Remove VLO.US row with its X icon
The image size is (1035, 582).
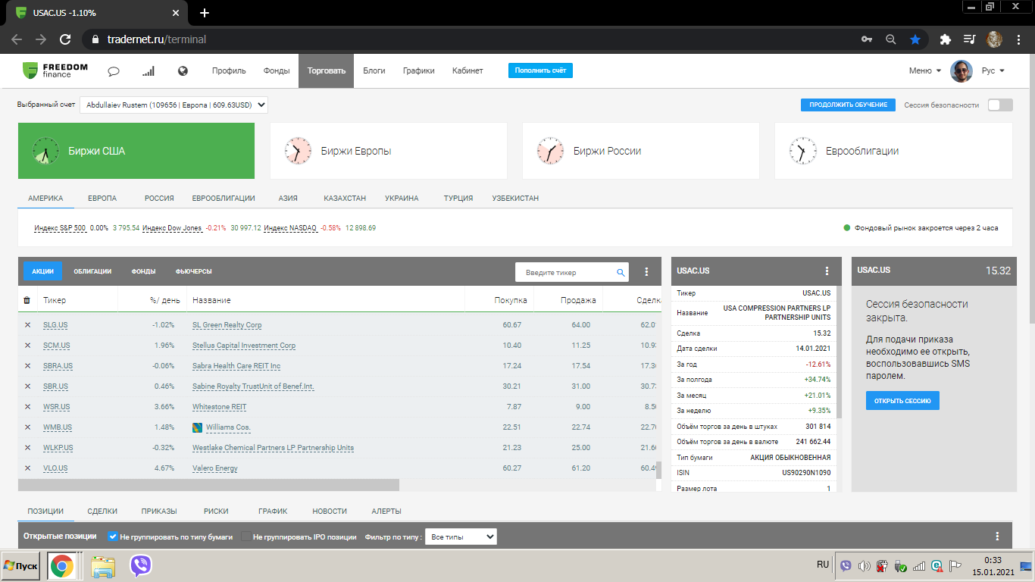tap(28, 468)
